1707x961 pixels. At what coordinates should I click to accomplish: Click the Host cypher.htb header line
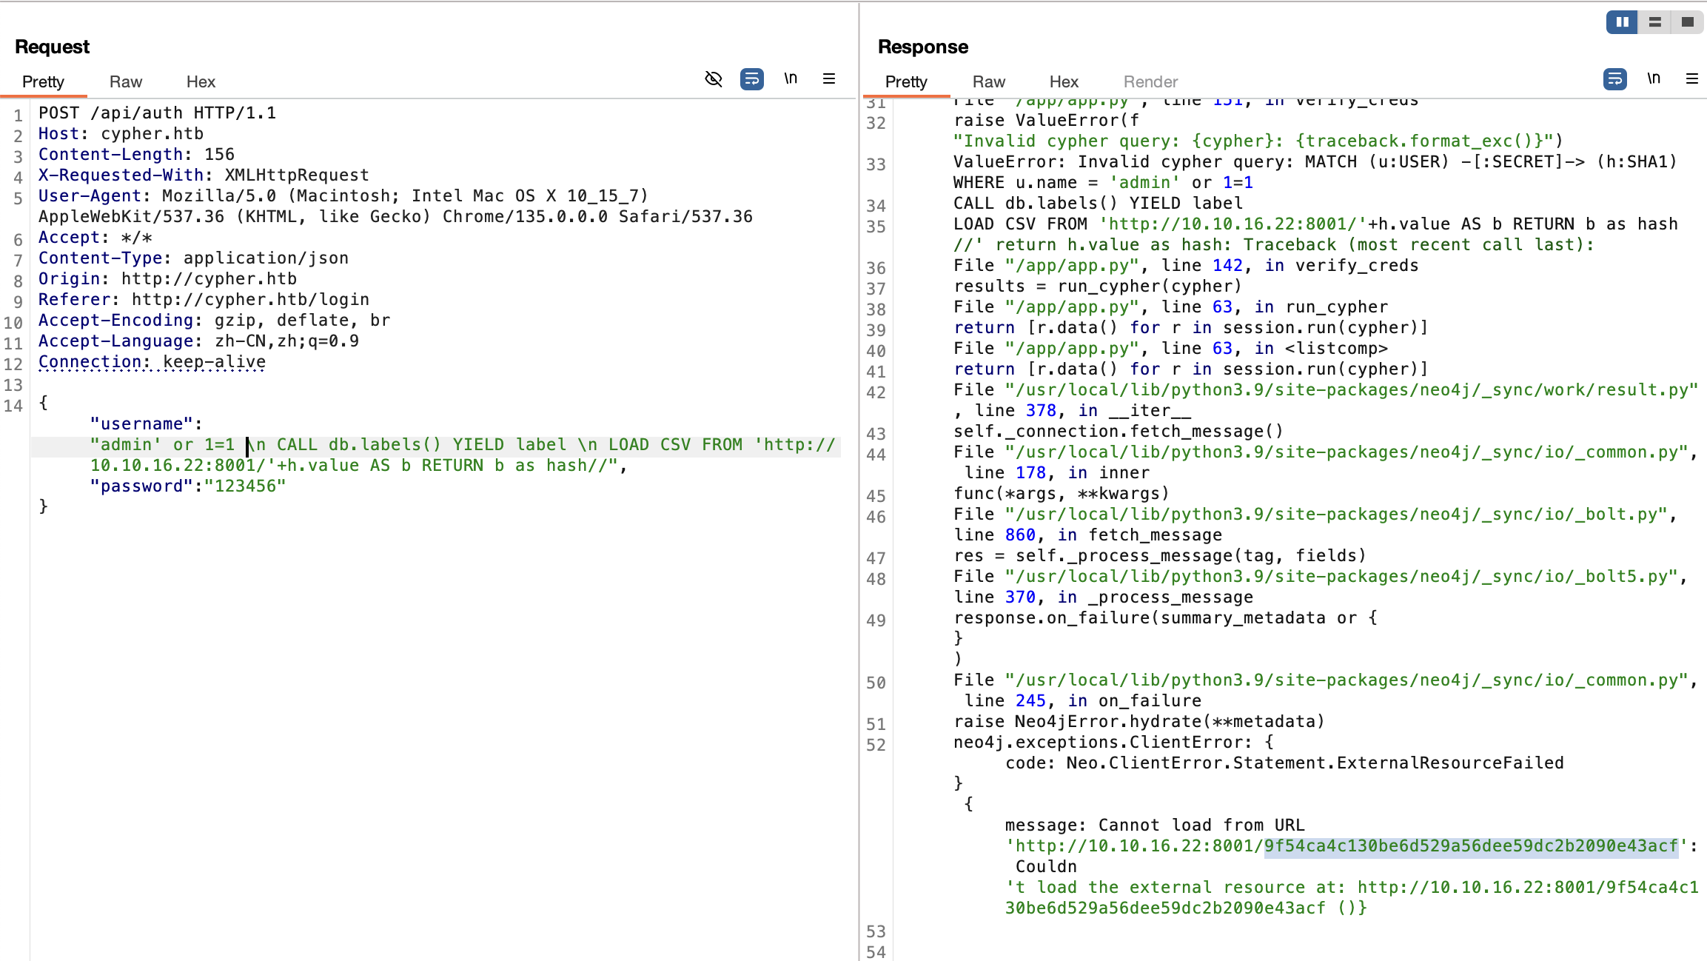(x=121, y=133)
